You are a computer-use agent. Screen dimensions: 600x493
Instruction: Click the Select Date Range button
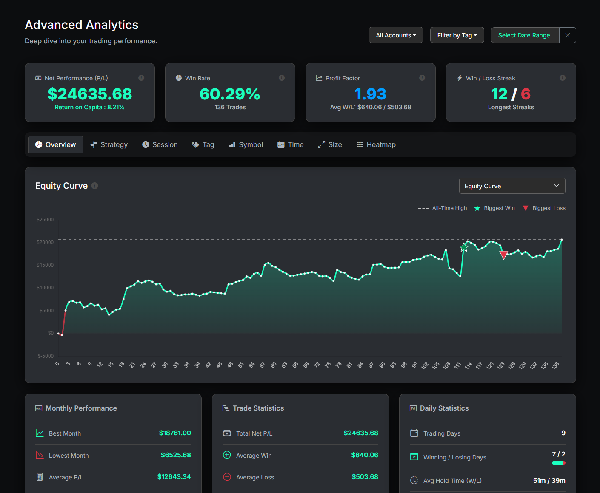[x=525, y=35]
